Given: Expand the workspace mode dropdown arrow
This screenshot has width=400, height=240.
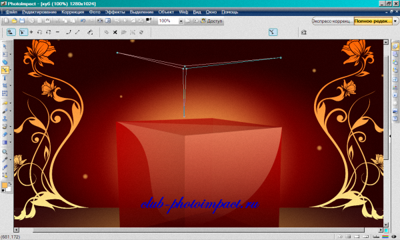Looking at the screenshot, I should click(x=395, y=21).
